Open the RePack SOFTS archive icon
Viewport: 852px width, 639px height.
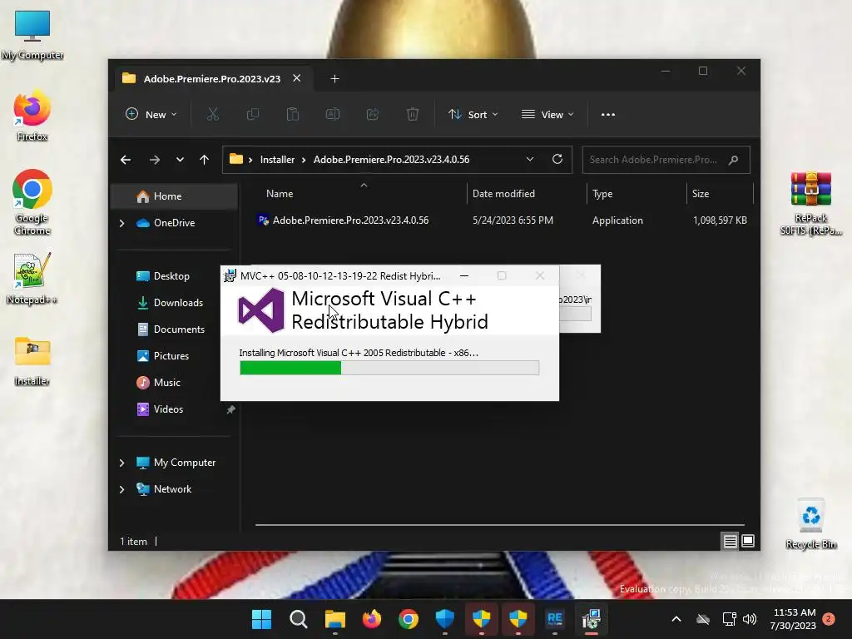click(x=810, y=203)
